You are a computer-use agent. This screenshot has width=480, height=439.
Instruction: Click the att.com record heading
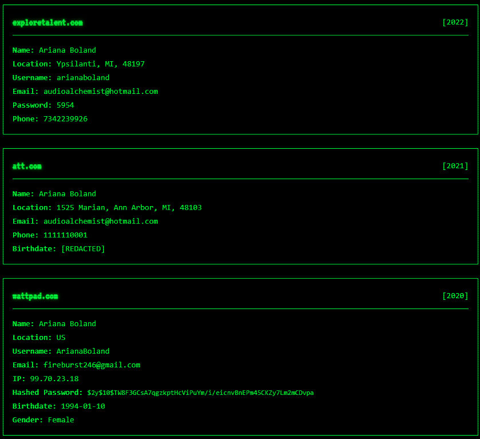point(27,167)
